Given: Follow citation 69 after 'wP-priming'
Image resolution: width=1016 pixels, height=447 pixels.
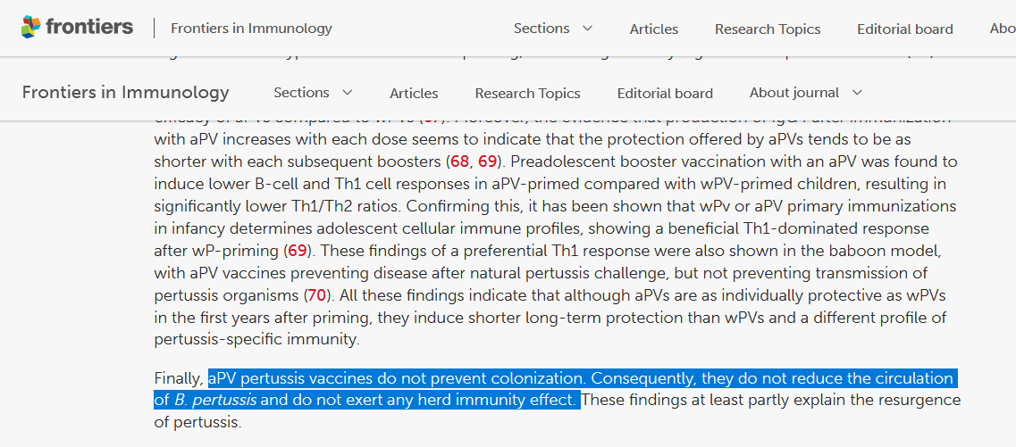Looking at the screenshot, I should click(x=297, y=251).
